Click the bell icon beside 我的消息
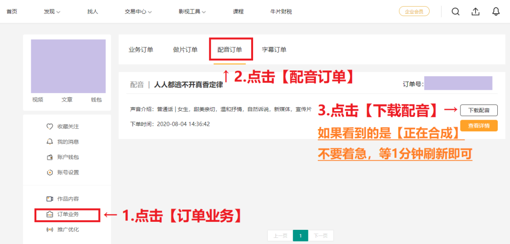This screenshot has width=510, height=244. tap(50, 142)
